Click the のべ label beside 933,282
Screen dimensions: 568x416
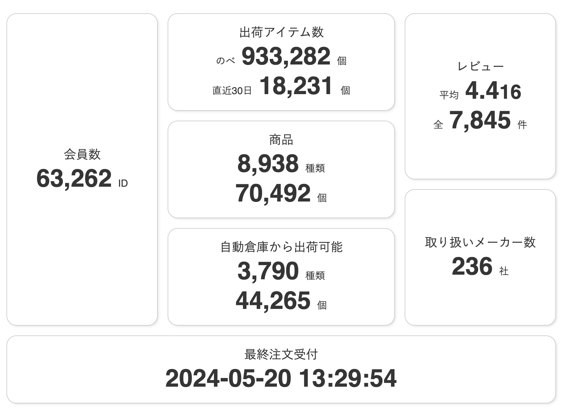(x=226, y=61)
